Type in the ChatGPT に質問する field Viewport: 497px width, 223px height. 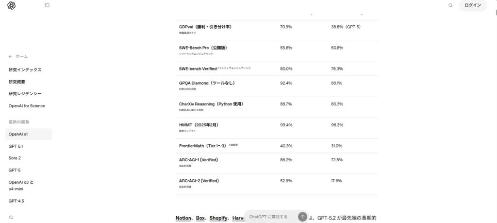pyautogui.click(x=269, y=217)
